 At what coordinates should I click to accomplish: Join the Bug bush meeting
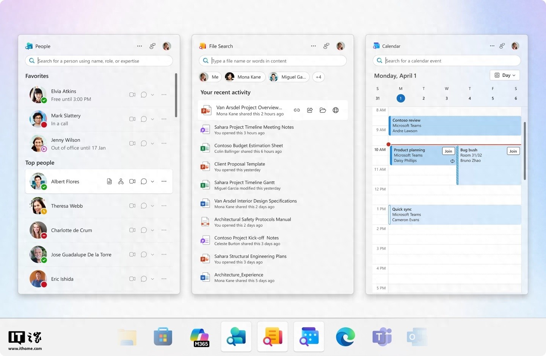pyautogui.click(x=513, y=151)
